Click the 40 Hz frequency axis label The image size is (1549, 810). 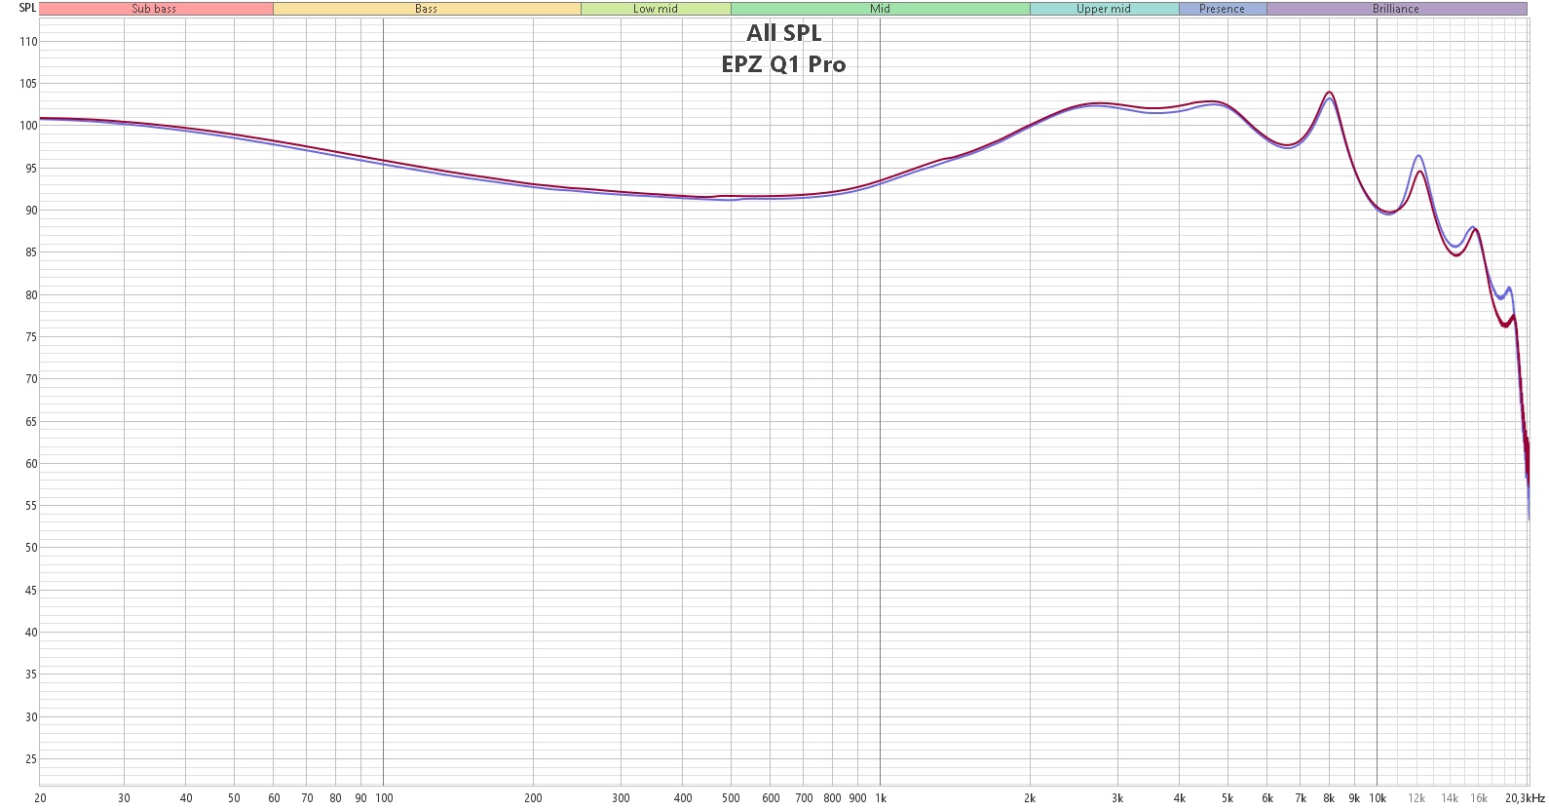point(186,798)
